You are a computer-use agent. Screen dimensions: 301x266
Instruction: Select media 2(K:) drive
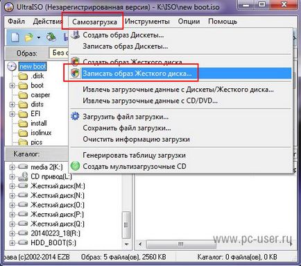(46, 167)
